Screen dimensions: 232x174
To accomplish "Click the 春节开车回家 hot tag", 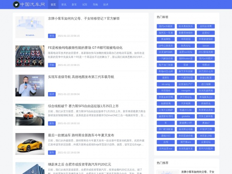I will pos(186,71).
